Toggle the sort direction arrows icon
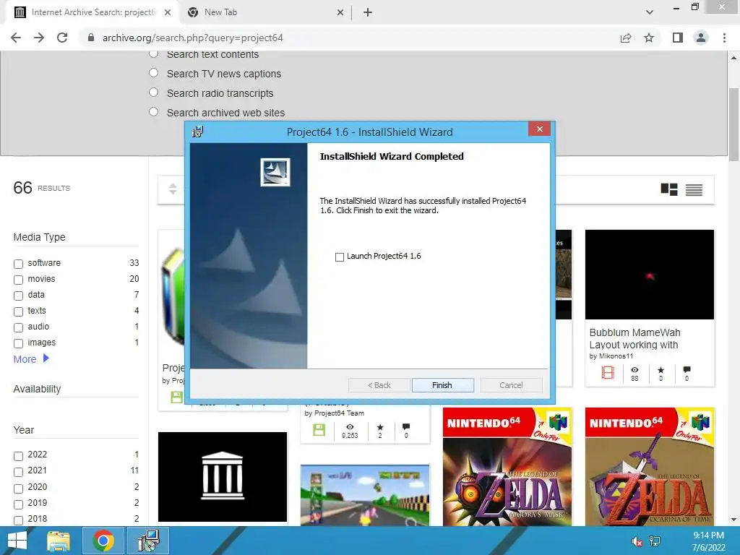The width and height of the screenshot is (740, 555). [x=173, y=189]
